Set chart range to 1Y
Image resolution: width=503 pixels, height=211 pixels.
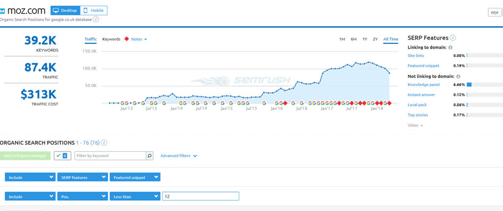[365, 39]
